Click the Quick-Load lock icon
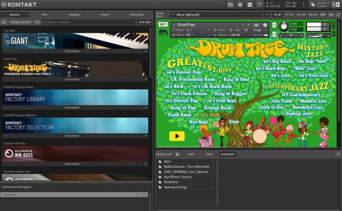This screenshot has height=211, width=342. point(177,154)
